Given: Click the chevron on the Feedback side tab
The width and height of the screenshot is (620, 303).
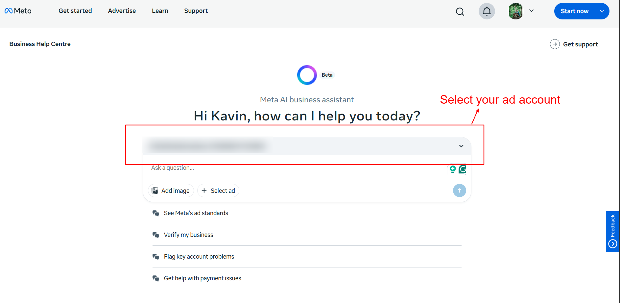Looking at the screenshot, I should click(x=613, y=244).
